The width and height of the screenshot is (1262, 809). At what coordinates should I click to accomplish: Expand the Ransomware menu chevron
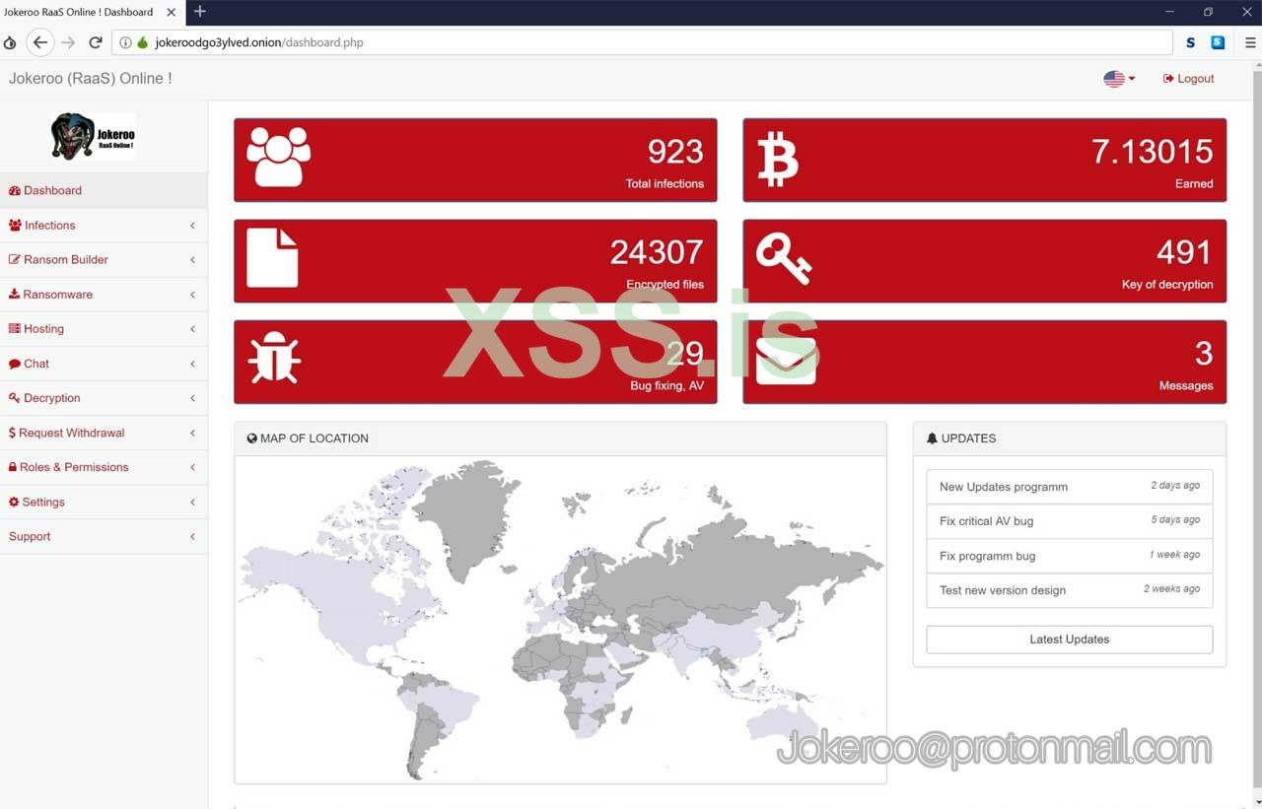point(192,295)
